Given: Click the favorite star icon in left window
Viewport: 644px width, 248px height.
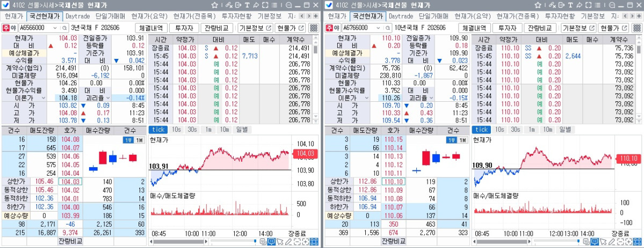Looking at the screenshot, I should pos(214,5).
